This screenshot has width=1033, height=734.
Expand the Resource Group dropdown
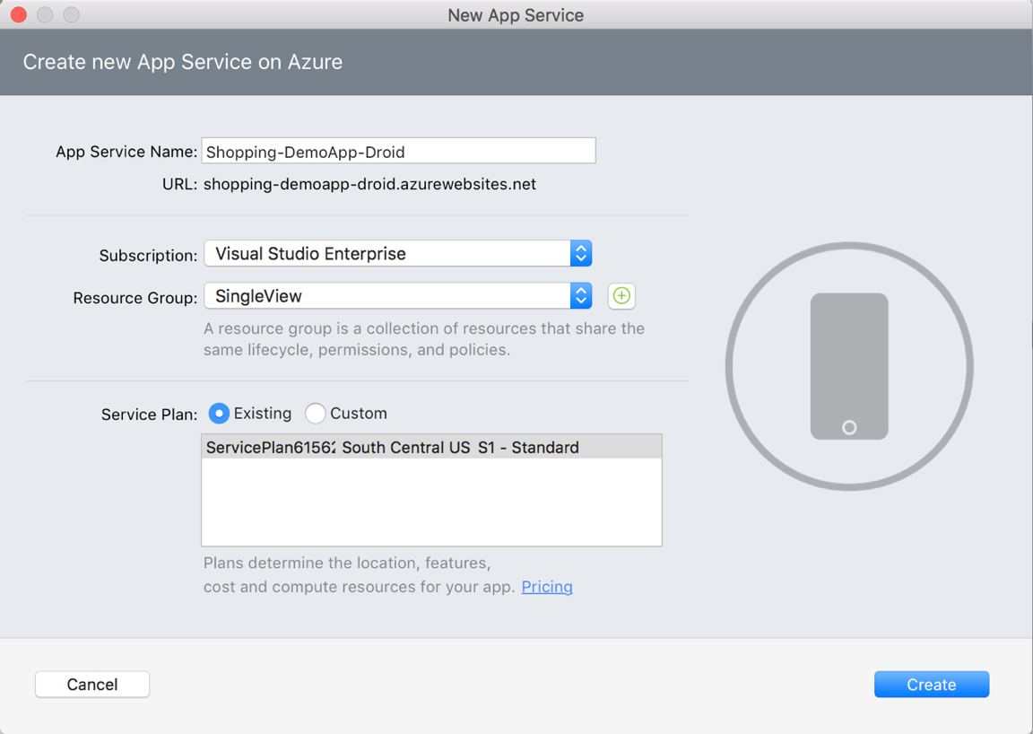coord(398,296)
